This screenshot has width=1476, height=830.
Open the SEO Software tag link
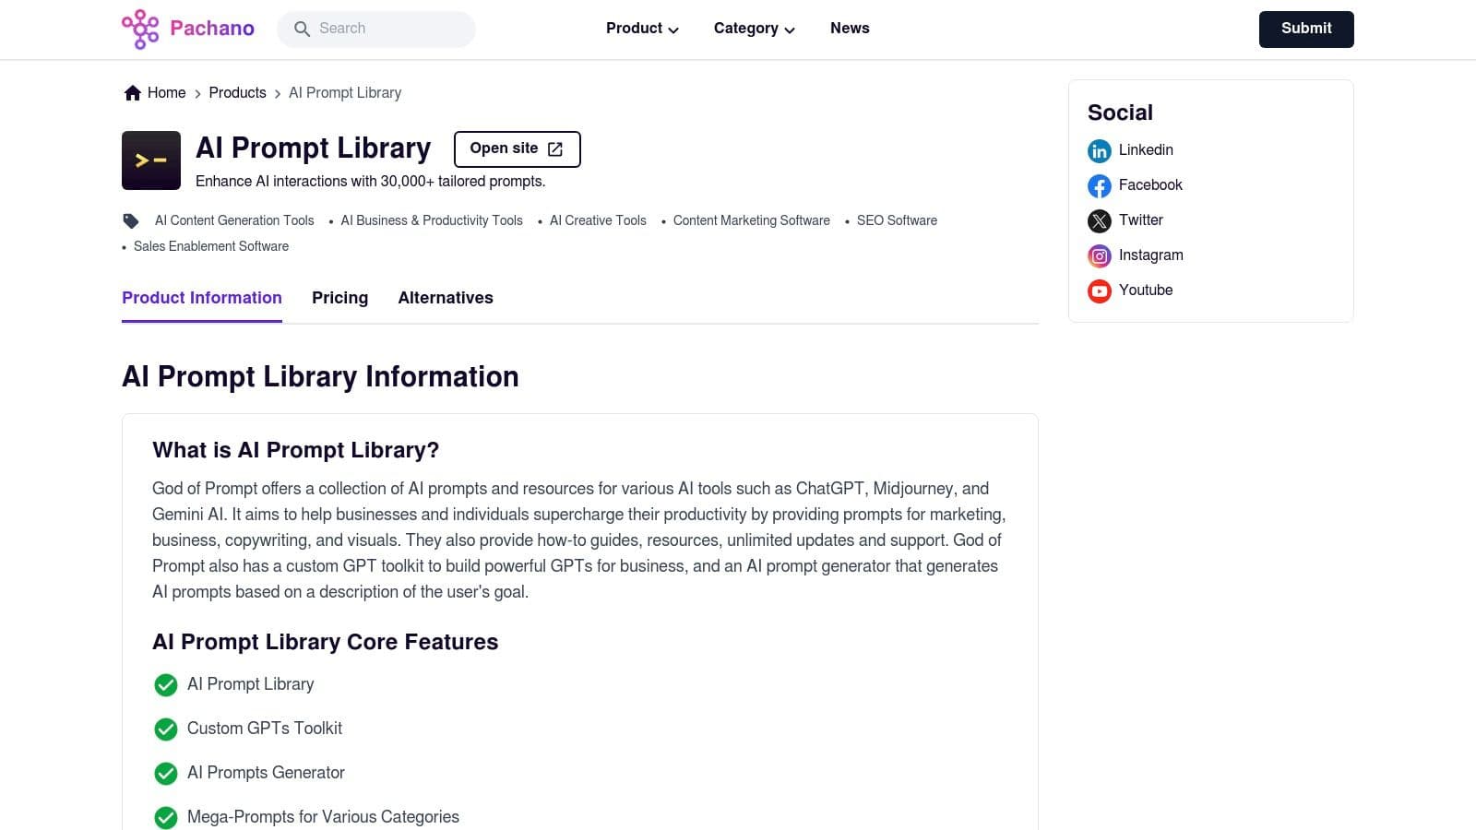pos(897,220)
